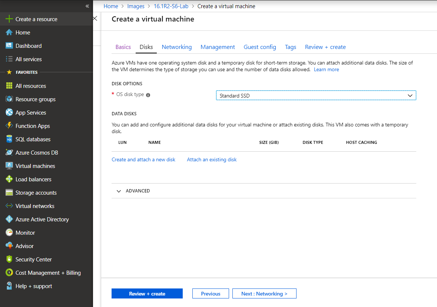Viewport: 437px width, 307px height.
Task: Click Next : Networking button
Action: click(x=264, y=294)
